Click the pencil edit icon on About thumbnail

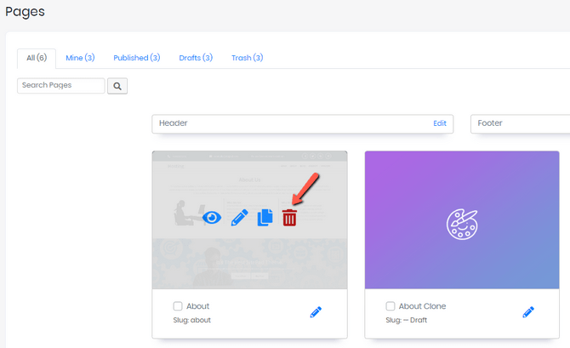click(238, 217)
